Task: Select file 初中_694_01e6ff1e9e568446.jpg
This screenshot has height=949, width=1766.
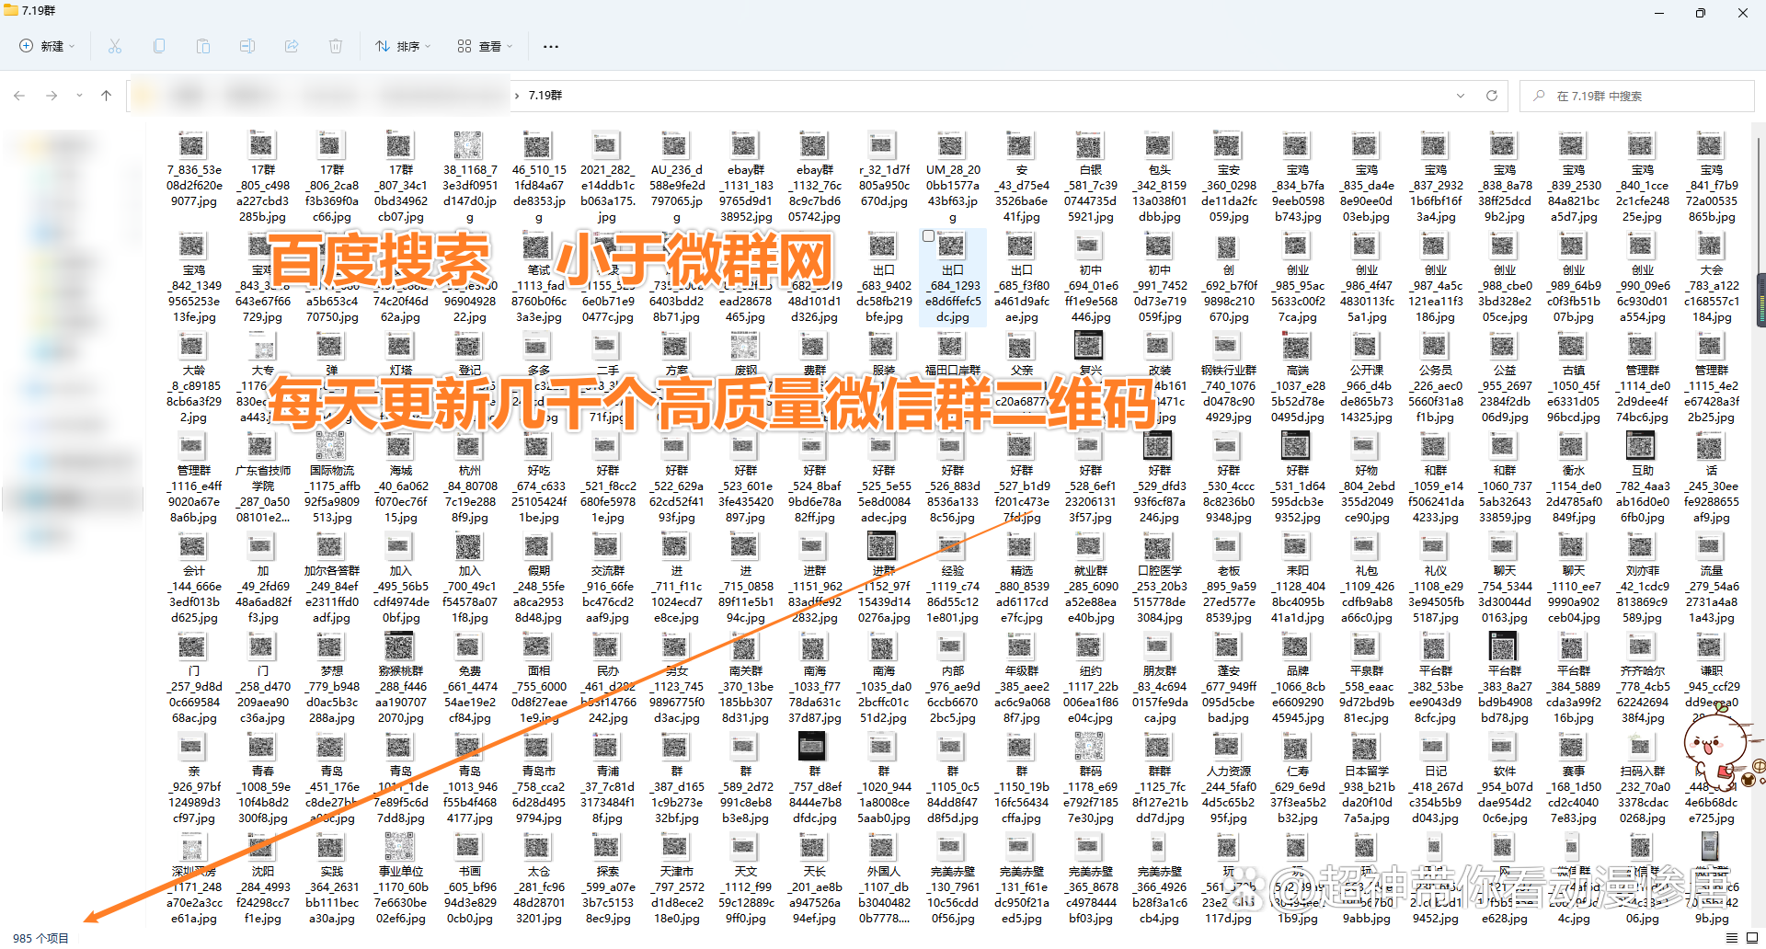Action: pos(1091,278)
